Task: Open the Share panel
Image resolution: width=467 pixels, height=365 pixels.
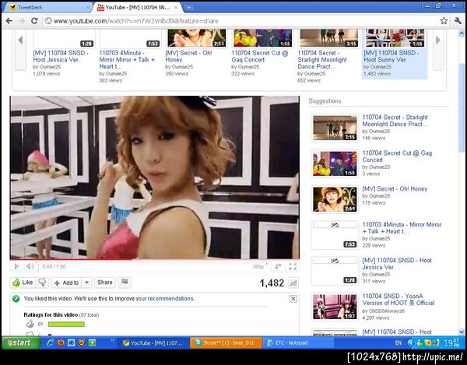Action: pos(105,283)
